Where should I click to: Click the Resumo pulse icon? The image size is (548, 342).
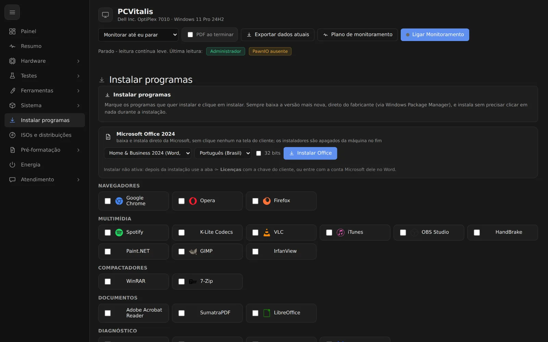pyautogui.click(x=12, y=46)
